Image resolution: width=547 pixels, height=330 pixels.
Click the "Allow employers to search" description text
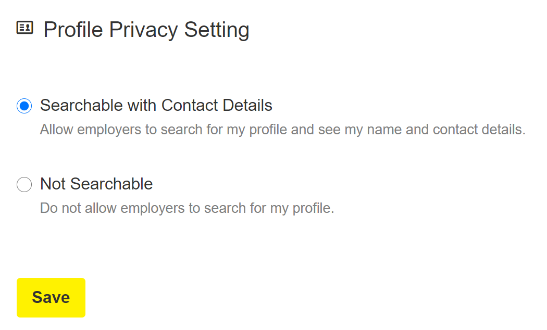(282, 130)
